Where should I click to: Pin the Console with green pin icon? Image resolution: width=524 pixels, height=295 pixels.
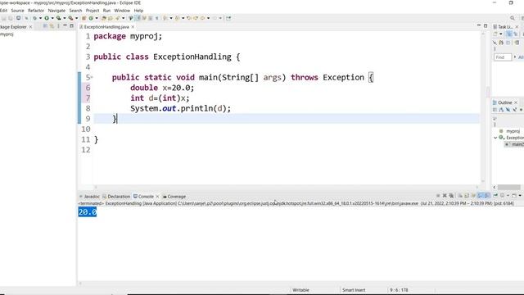pos(495,196)
